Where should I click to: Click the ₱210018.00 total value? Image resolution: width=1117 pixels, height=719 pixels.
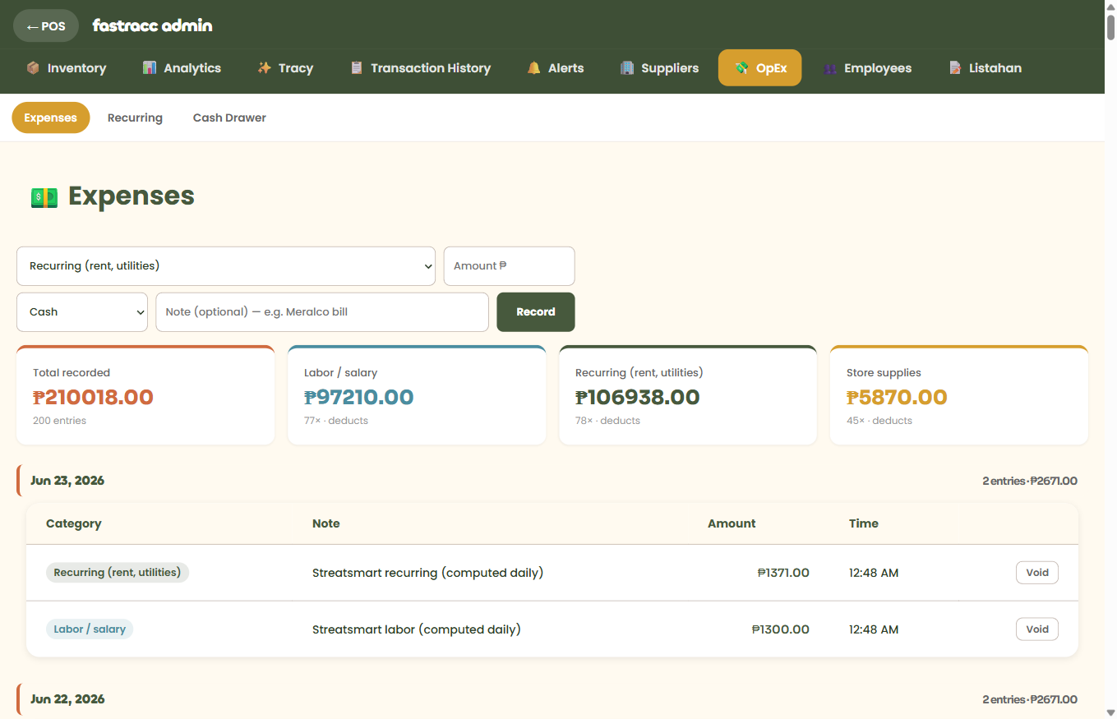(93, 398)
